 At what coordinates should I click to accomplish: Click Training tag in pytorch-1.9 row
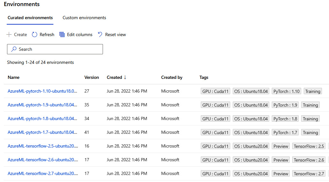tap(310, 105)
